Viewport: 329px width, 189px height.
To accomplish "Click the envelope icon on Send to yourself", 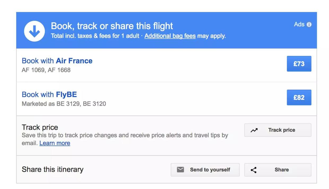I will (x=180, y=170).
